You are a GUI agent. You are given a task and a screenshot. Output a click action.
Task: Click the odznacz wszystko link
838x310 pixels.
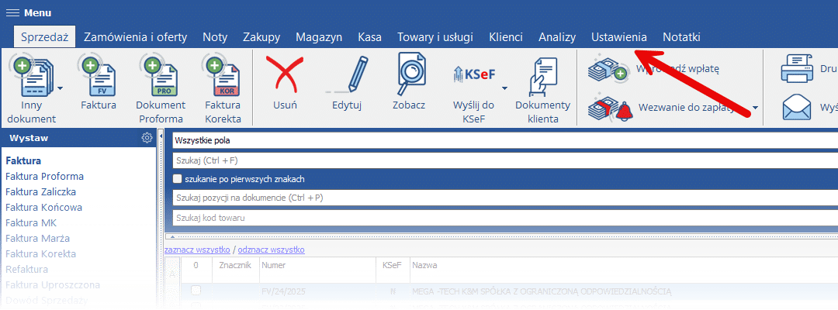[271, 250]
